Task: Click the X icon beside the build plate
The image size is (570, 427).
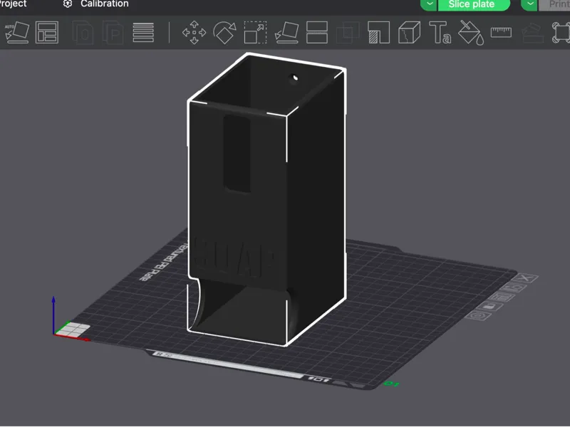Action: click(526, 278)
